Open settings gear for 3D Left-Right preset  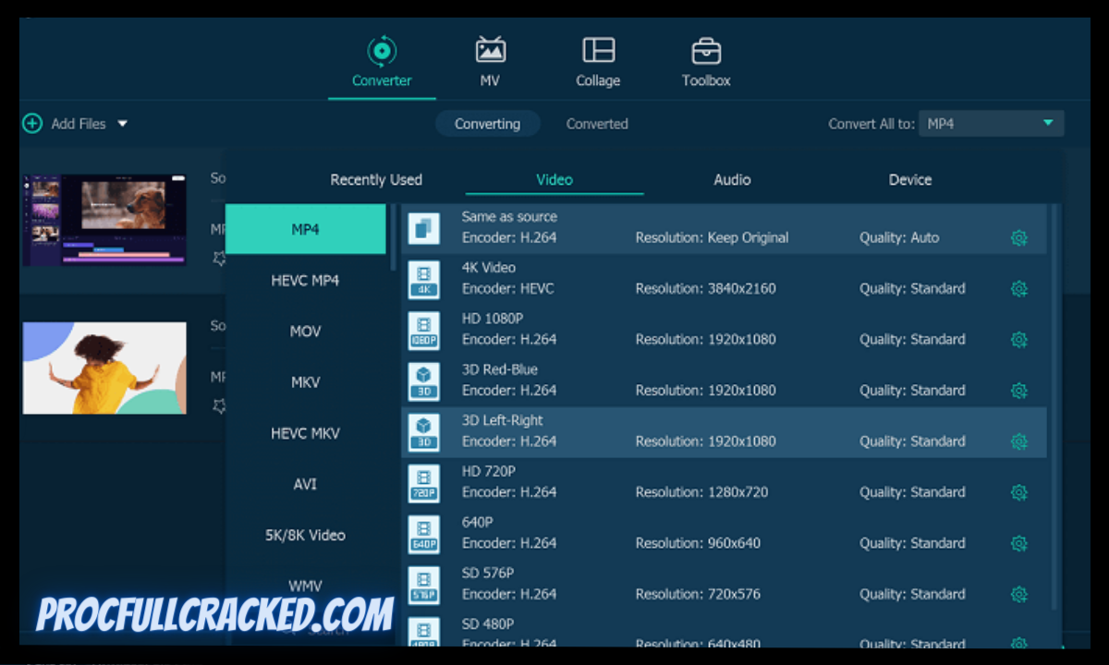(x=1019, y=441)
